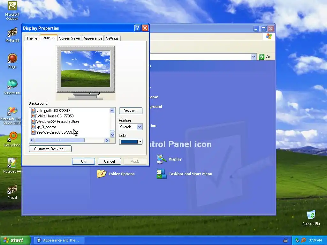Select Windows XP Pirated Edition background
This screenshot has height=245, width=327.
(57, 122)
